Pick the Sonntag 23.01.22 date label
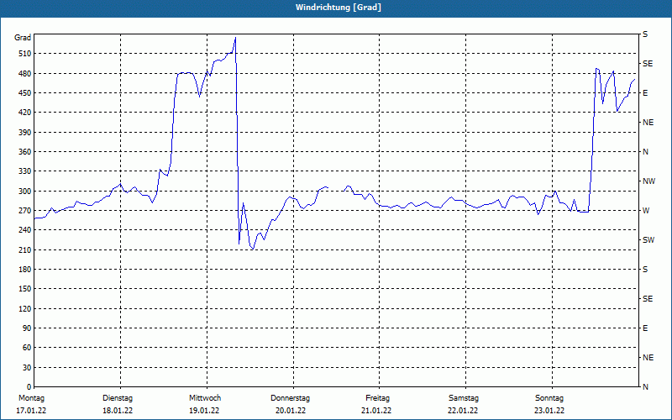The height and width of the screenshot is (420, 672). click(549, 404)
